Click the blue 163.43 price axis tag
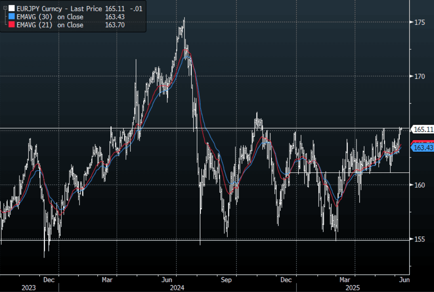The image size is (434, 292). point(423,148)
